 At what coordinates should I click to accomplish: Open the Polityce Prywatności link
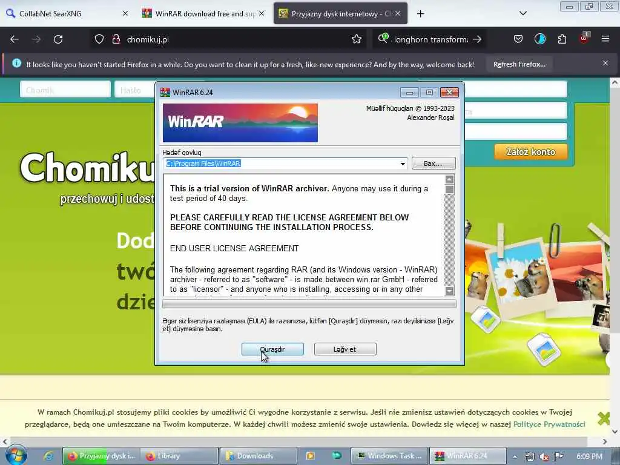click(x=549, y=424)
